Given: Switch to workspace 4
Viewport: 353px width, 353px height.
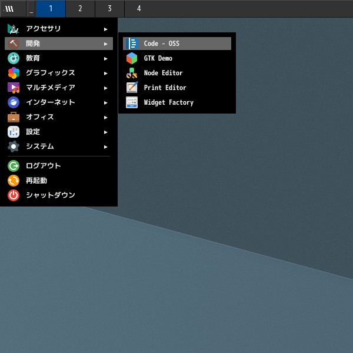Looking at the screenshot, I should click(x=139, y=9).
